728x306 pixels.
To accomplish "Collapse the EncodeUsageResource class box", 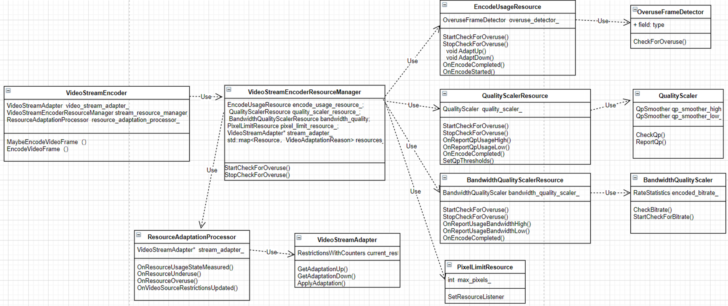I will tap(445, 5).
